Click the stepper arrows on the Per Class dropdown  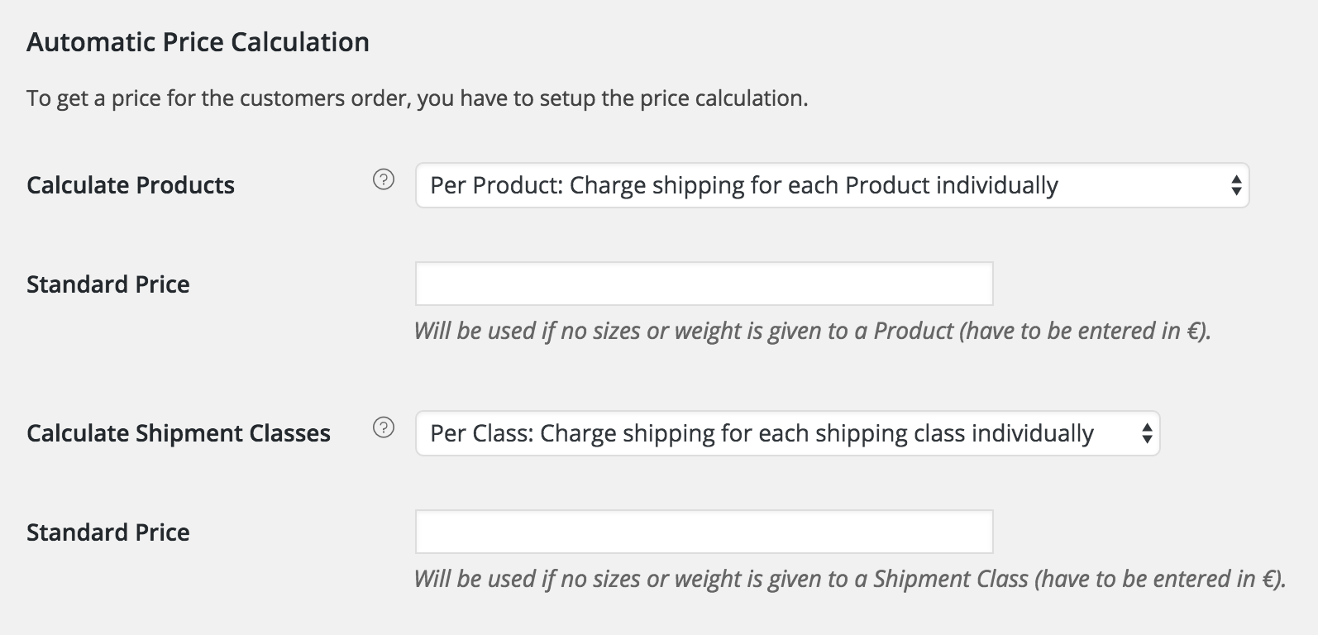tap(1145, 432)
